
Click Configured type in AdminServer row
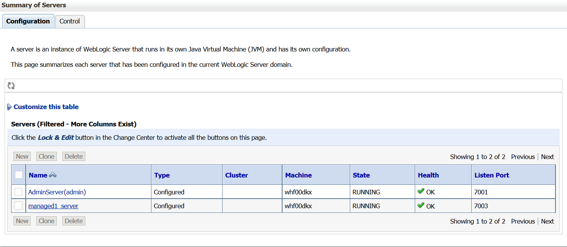169,192
